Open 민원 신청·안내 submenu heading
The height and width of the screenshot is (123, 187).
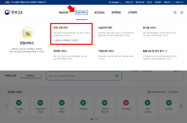(x=60, y=27)
